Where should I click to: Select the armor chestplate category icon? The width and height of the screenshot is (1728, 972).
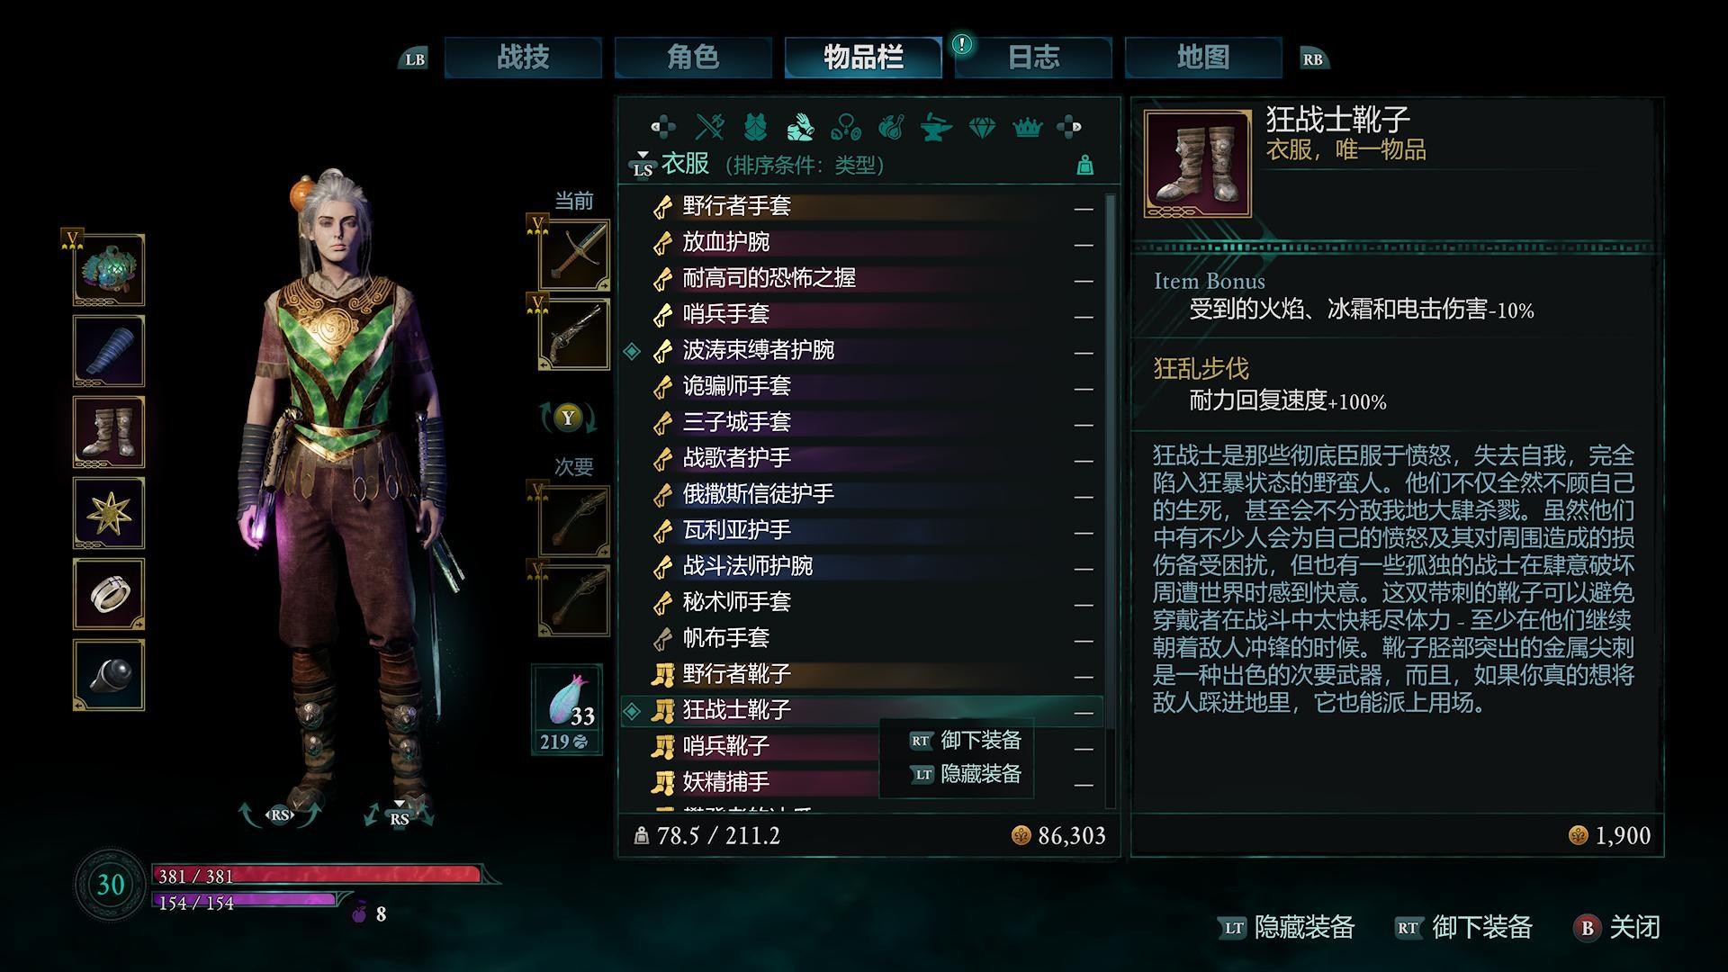point(755,127)
